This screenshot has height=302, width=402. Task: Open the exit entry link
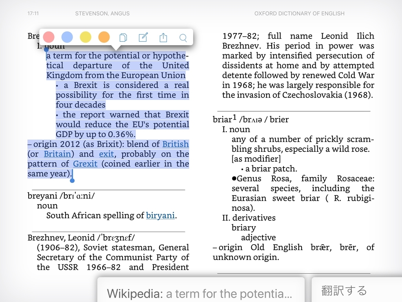coord(106,154)
